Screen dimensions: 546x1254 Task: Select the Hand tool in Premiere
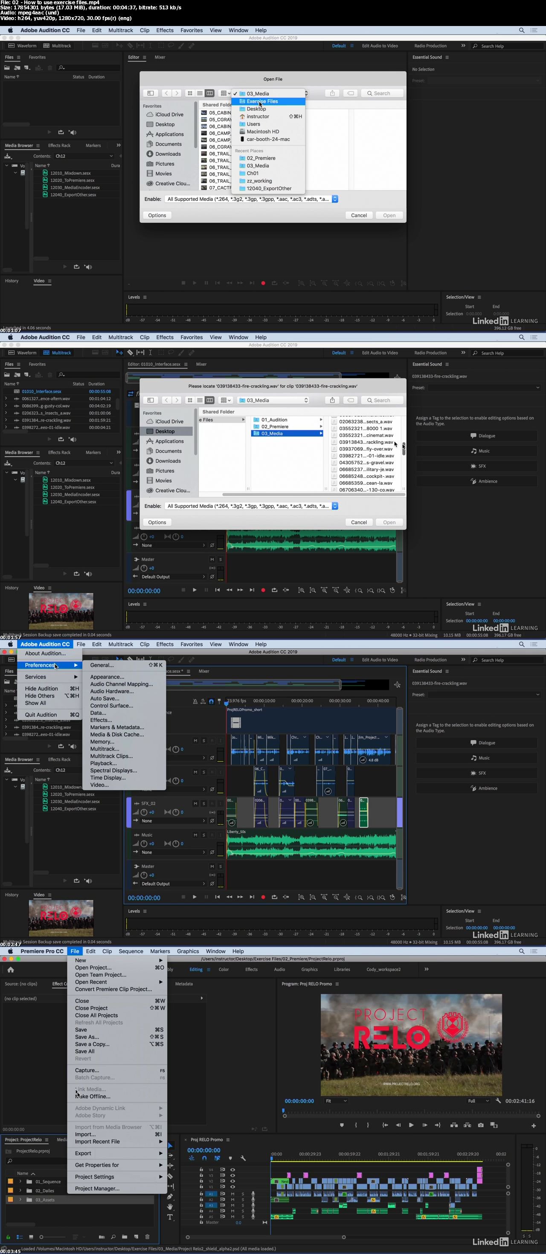tap(170, 1207)
